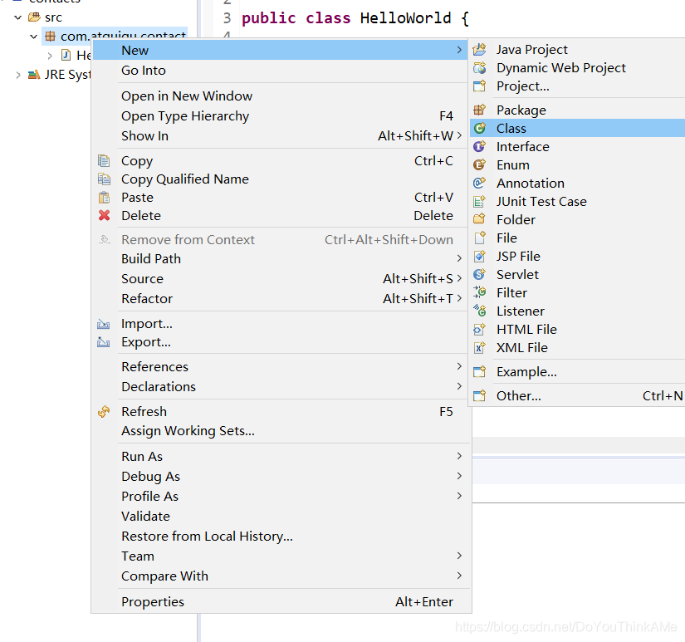Screen dimensions: 685x642
Task: Click the HTML File icon
Action: 480,329
